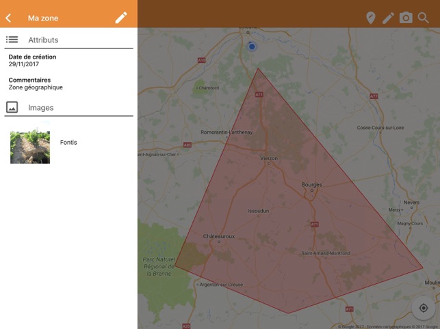Tap the Châteauroux label on the map

click(x=219, y=237)
